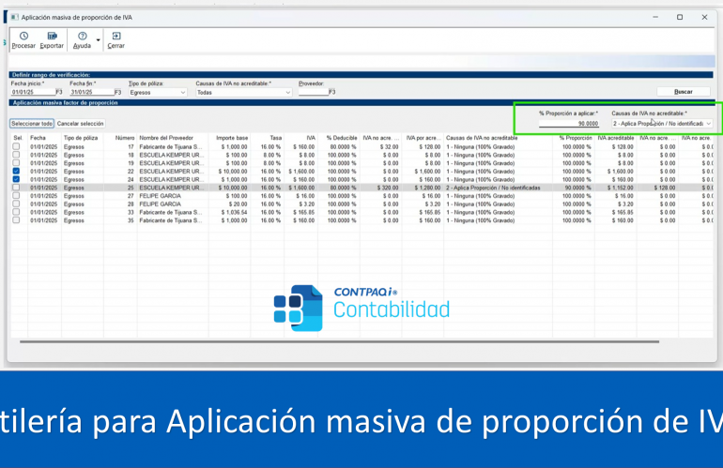Click the F3 lookup beside Proveedor
This screenshot has height=468, width=723.
[x=331, y=93]
